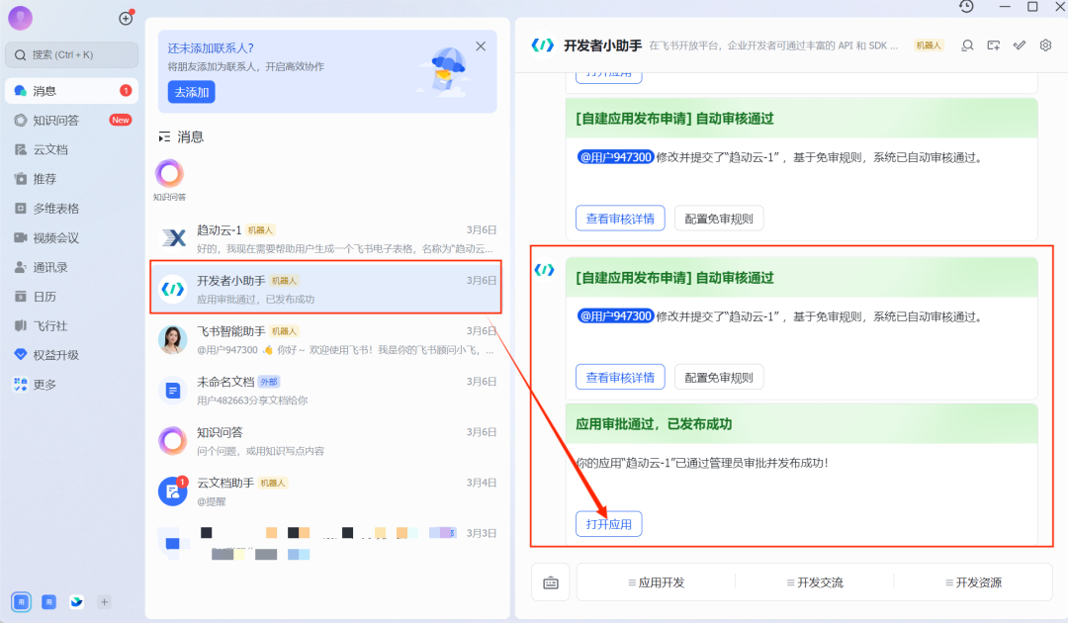Click the 开发者小助手 avatar beside the card
The image size is (1068, 623).
click(x=544, y=270)
